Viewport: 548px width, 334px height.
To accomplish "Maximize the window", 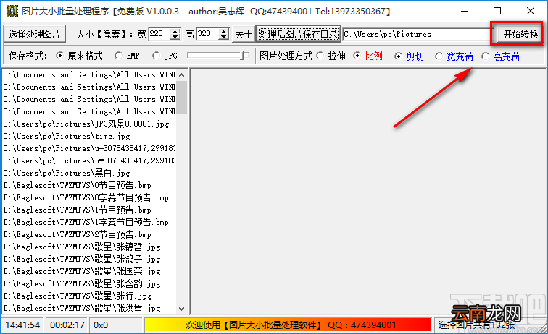I will click(x=497, y=11).
